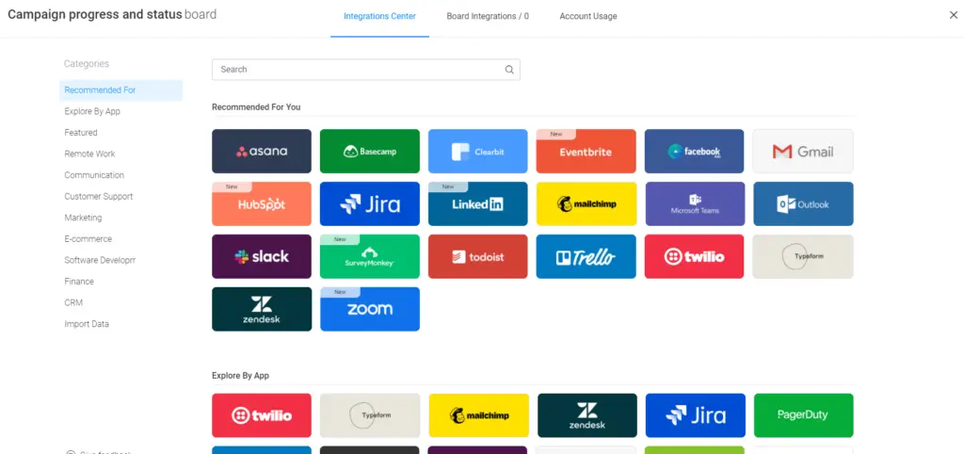Viewport: 964px width, 454px height.
Task: Select the Marketing category
Action: pos(83,218)
